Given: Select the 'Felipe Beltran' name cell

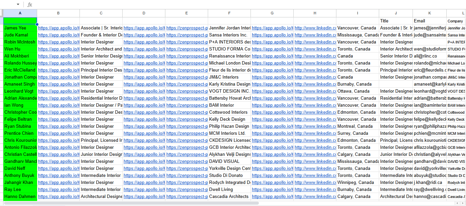Looking at the screenshot, I should tap(20, 119).
